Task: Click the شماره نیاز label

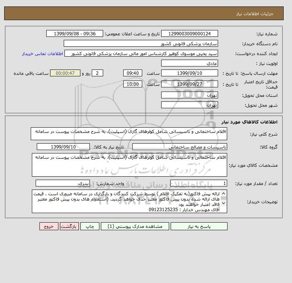Action: 267,34
